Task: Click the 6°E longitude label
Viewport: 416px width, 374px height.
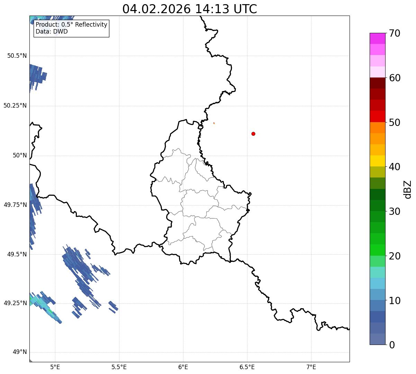Action: point(183,367)
